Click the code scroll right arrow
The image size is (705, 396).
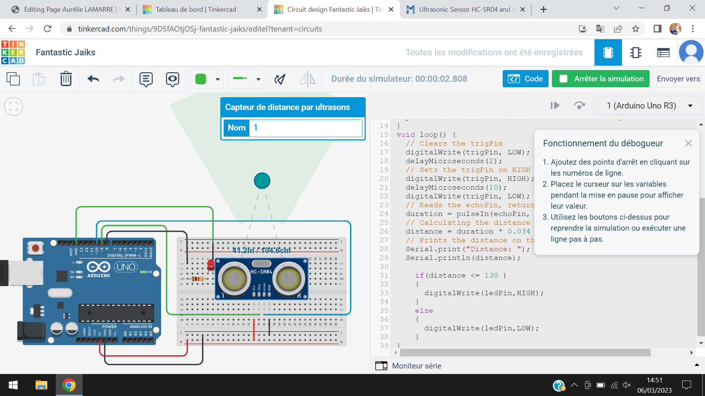pos(691,352)
